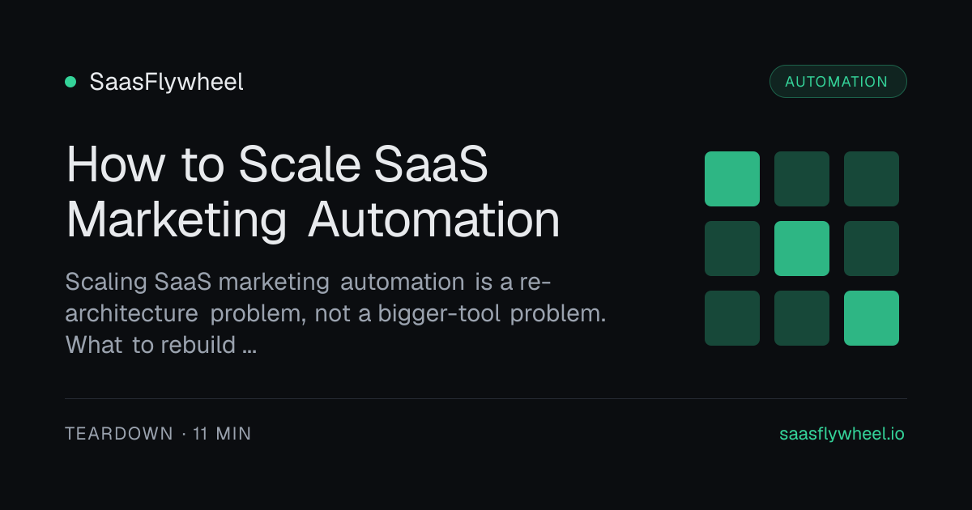Click the 11 MIN read time
972x510 pixels.
click(x=222, y=434)
